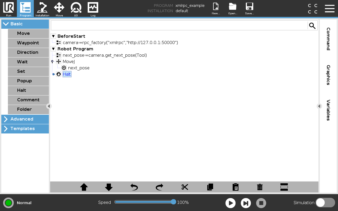Screen dimensions: 338x211
Task: Collapse the Robot Program node
Action: pyautogui.click(x=53, y=49)
